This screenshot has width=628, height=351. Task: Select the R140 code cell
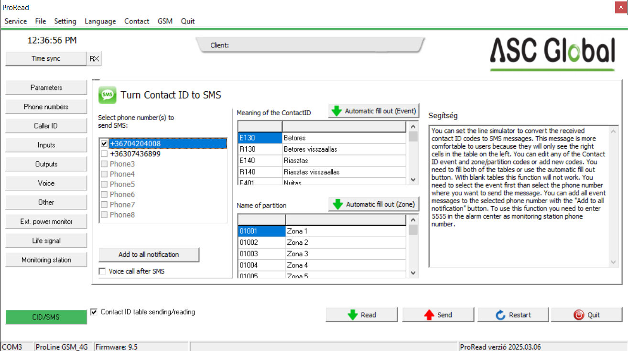pos(260,172)
